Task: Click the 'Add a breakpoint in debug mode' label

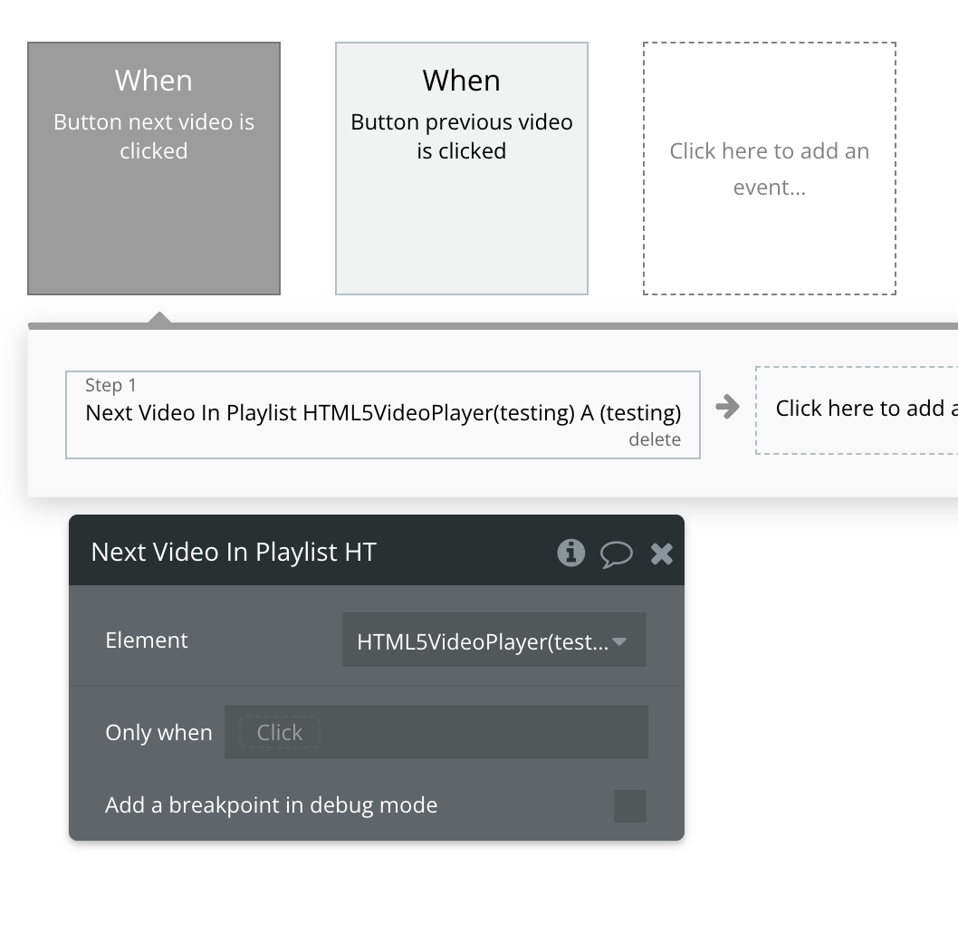Action: [x=271, y=805]
